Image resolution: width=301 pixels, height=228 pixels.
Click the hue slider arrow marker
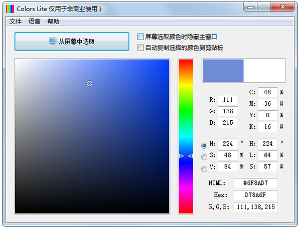(186, 156)
